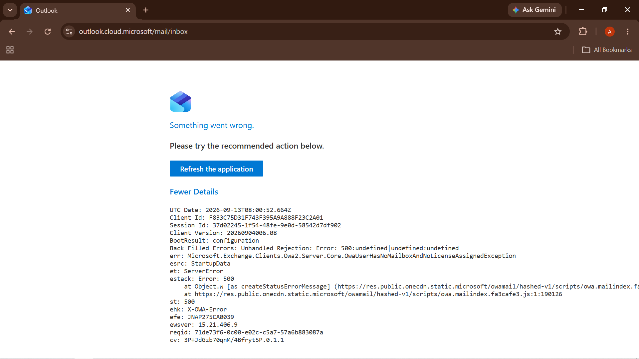Click the cv: correlation vector line
The height and width of the screenshot is (359, 639).
pos(227,340)
